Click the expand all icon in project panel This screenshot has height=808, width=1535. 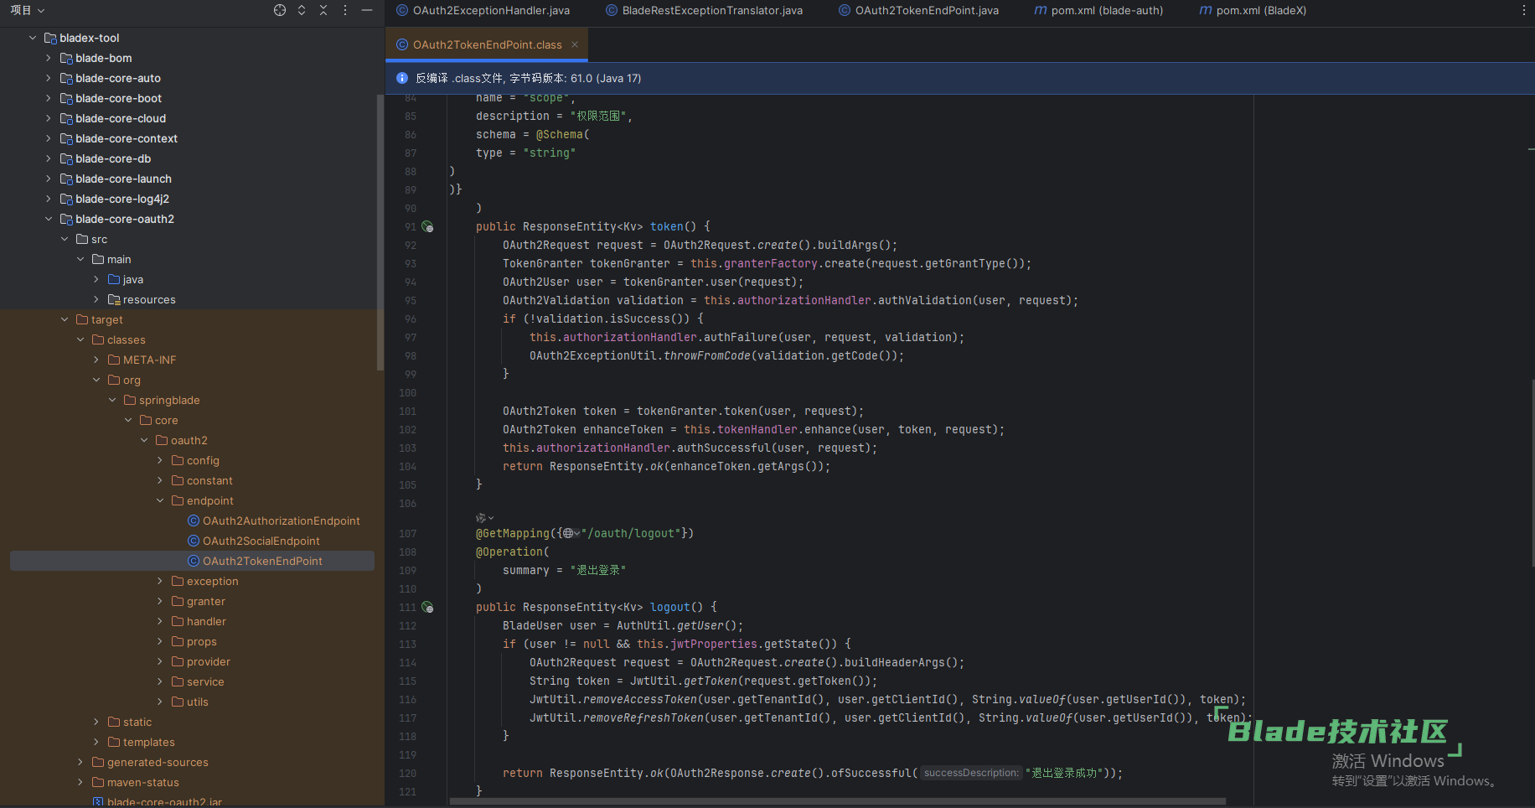point(302,10)
